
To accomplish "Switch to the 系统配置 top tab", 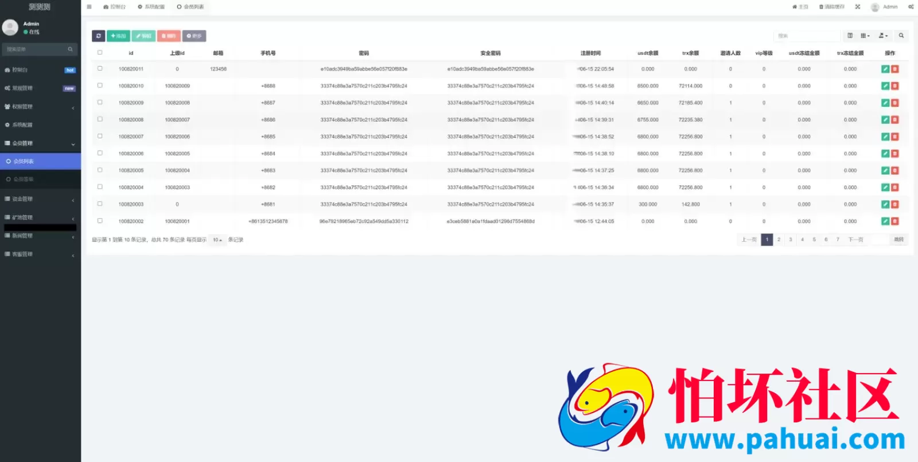I will pos(151,7).
